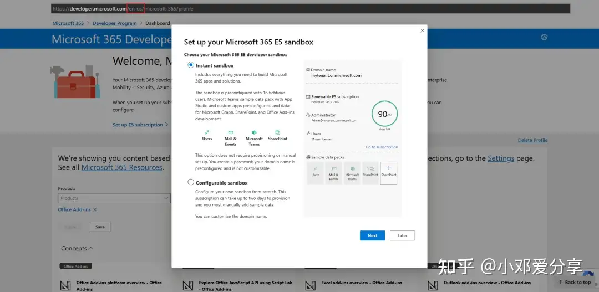Click the browser address bar URL

[x=310, y=8]
